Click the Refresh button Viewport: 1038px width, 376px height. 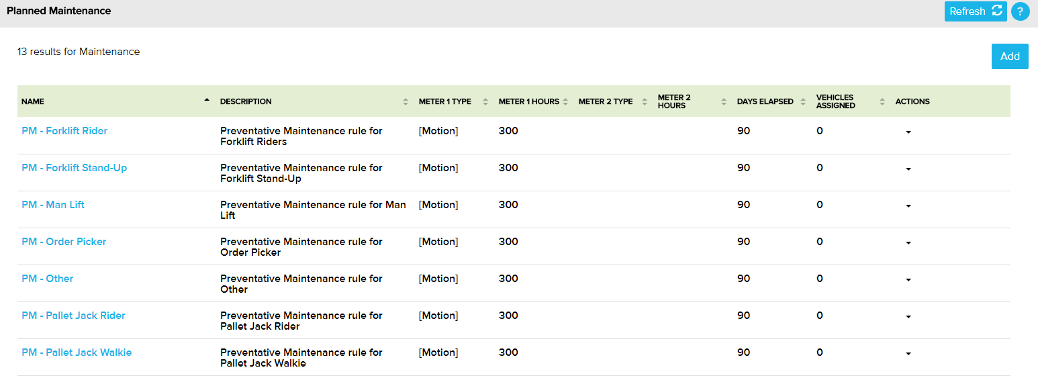coord(975,11)
